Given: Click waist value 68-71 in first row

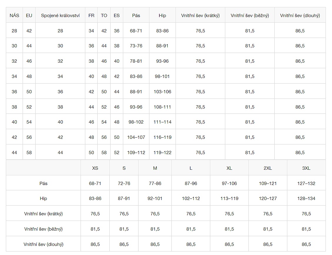Looking at the screenshot, I should (x=136, y=31).
